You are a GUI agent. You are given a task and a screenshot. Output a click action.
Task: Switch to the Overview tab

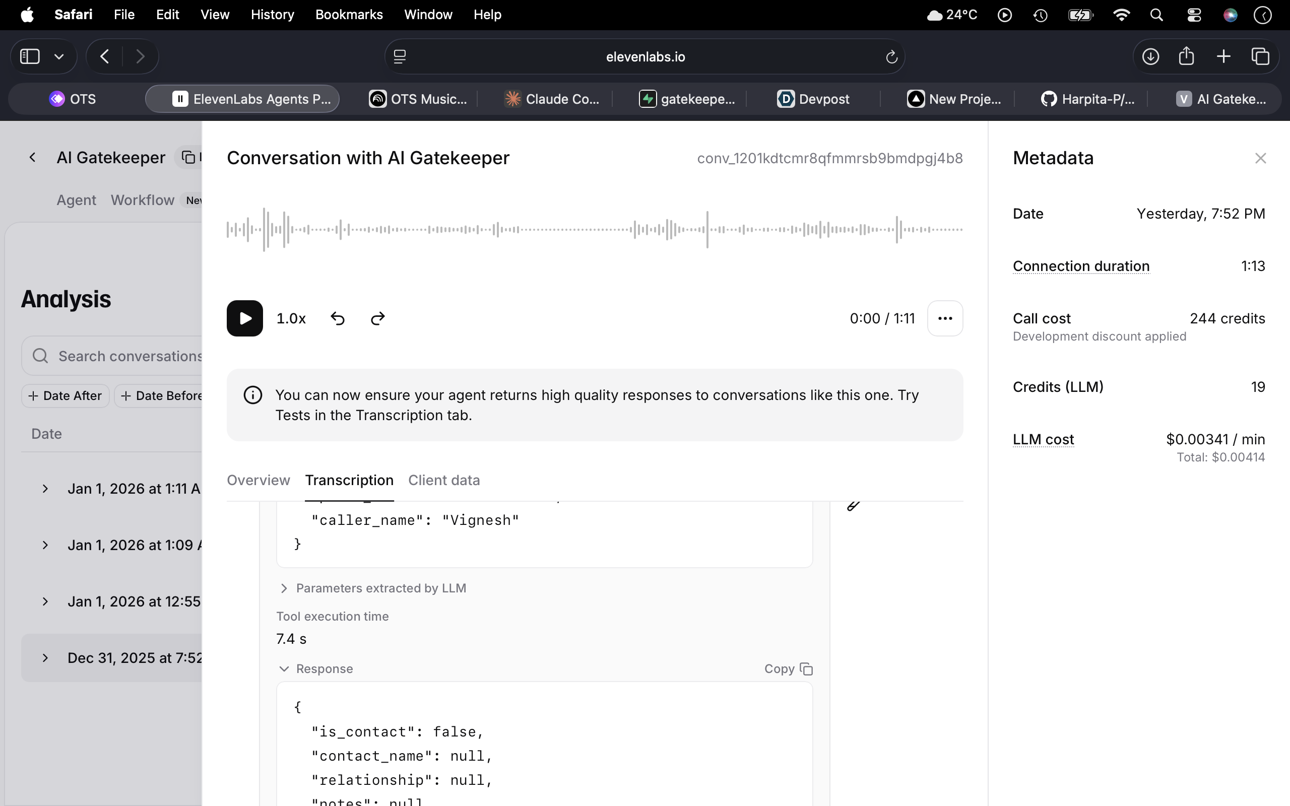pyautogui.click(x=259, y=480)
